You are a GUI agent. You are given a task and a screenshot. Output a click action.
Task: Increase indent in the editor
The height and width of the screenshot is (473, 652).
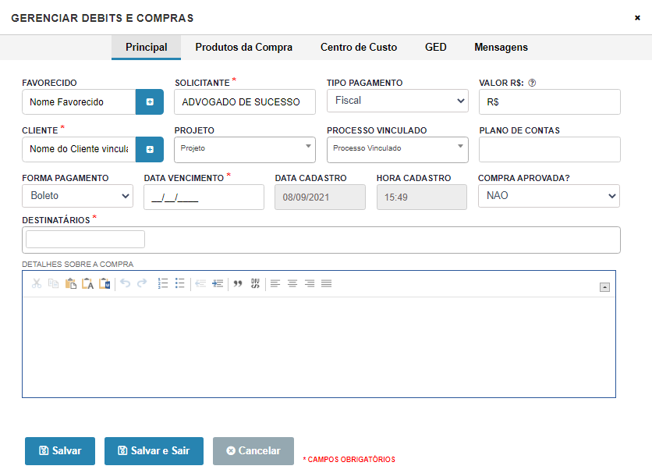tap(218, 283)
